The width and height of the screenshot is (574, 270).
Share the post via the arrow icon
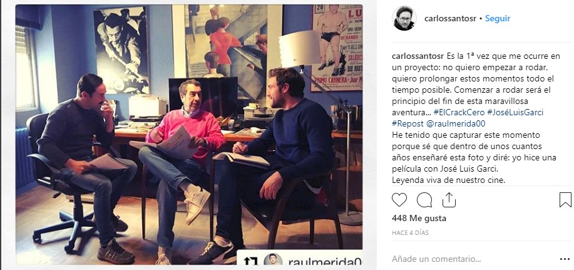[x=449, y=200]
